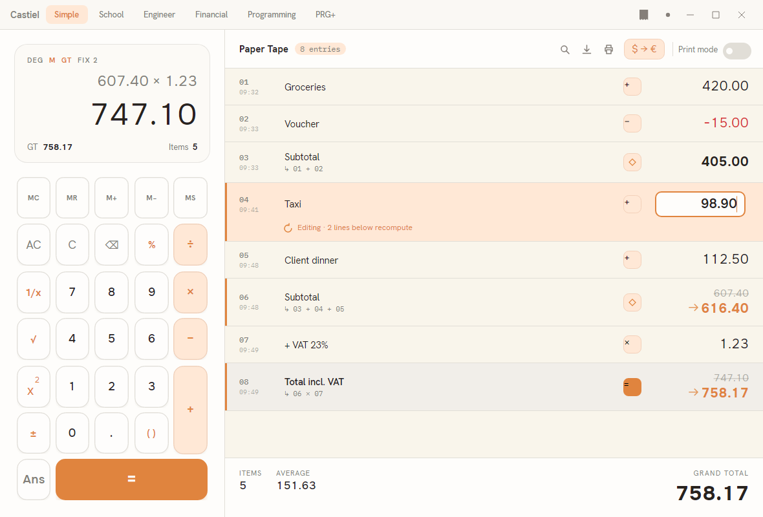Click the bookmark icon in title bar
Screen dimensions: 763x517
pyautogui.click(x=644, y=15)
